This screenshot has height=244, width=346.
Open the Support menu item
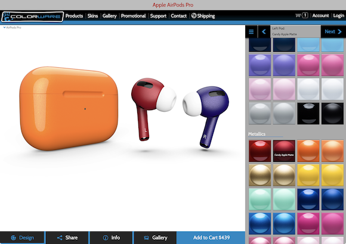pos(158,16)
